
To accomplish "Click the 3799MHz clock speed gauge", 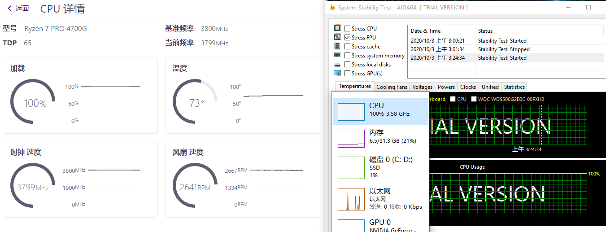I will (33, 186).
